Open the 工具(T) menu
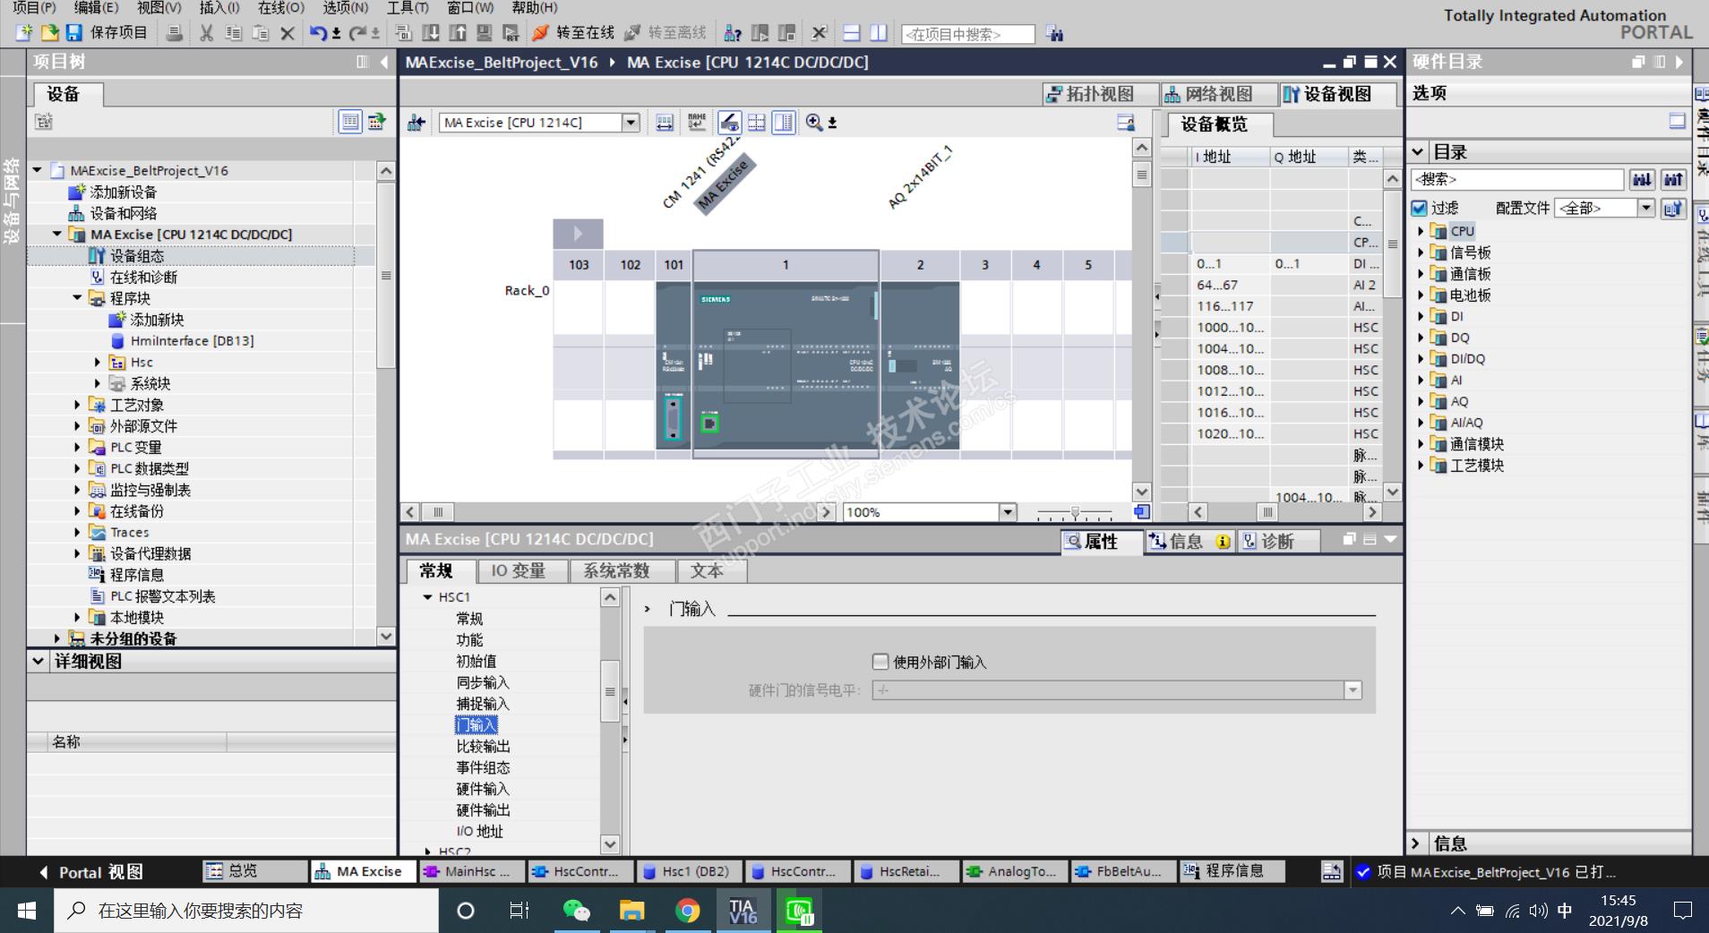This screenshot has width=1709, height=933. tap(408, 7)
